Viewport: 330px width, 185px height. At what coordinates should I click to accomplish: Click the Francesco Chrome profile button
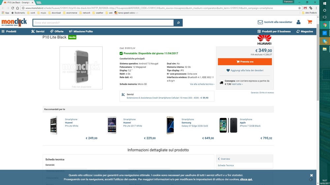[x=288, y=2]
